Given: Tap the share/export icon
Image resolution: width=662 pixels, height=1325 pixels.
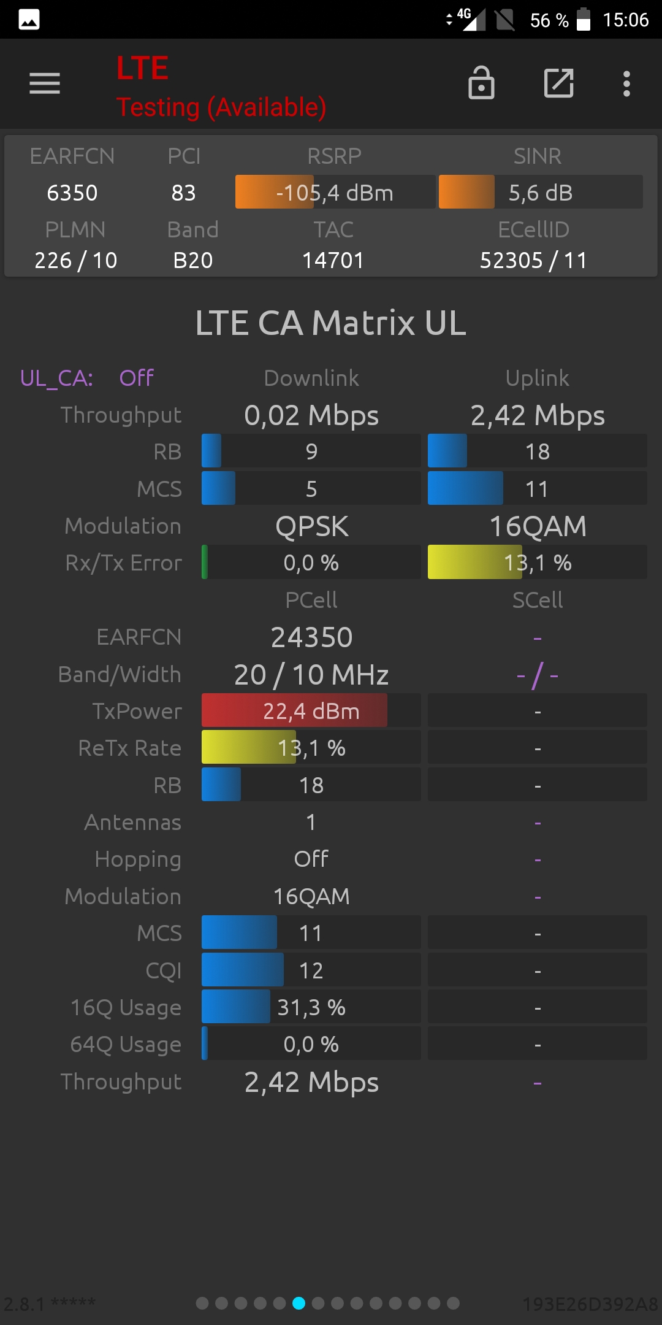Looking at the screenshot, I should (x=559, y=83).
